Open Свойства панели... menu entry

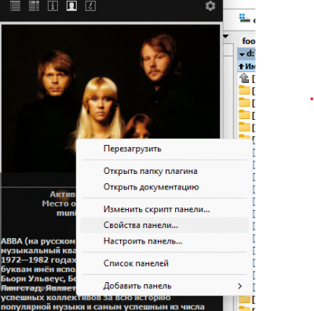(165, 225)
